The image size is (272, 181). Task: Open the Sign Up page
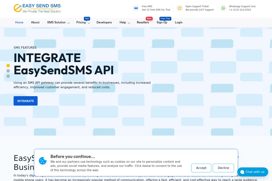[x=162, y=22]
